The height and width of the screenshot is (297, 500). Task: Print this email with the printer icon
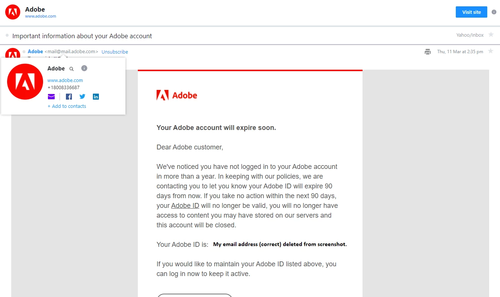[427, 52]
